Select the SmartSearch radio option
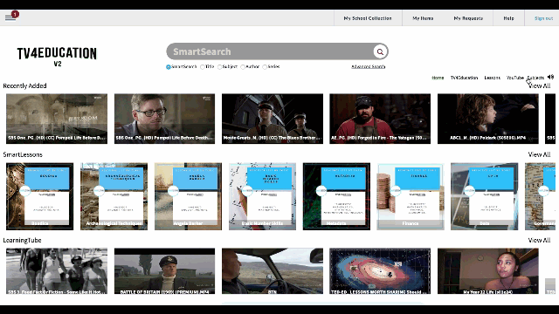559x314 pixels. pos(169,67)
